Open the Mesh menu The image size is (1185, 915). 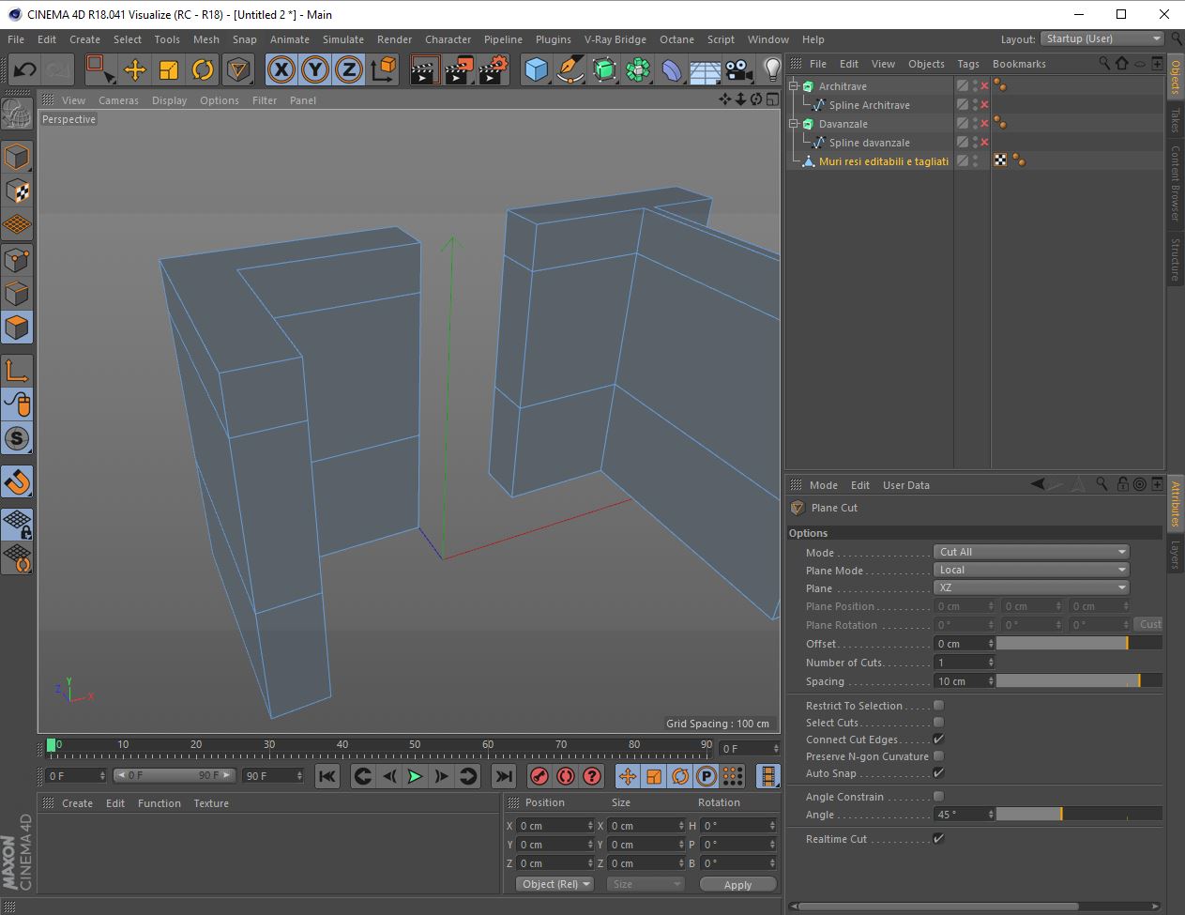(x=206, y=39)
